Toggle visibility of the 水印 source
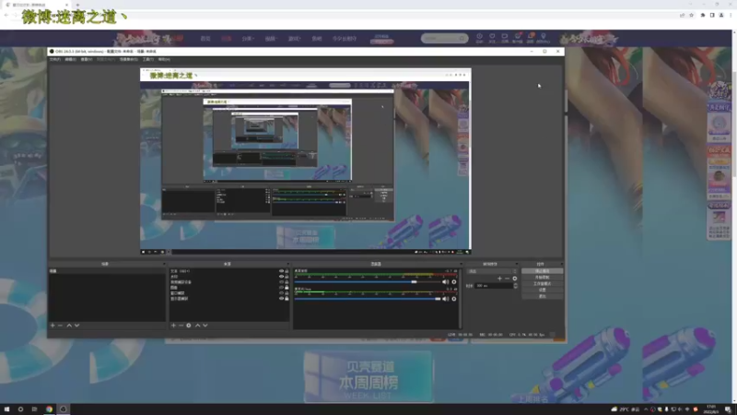737x415 pixels. pos(281,277)
